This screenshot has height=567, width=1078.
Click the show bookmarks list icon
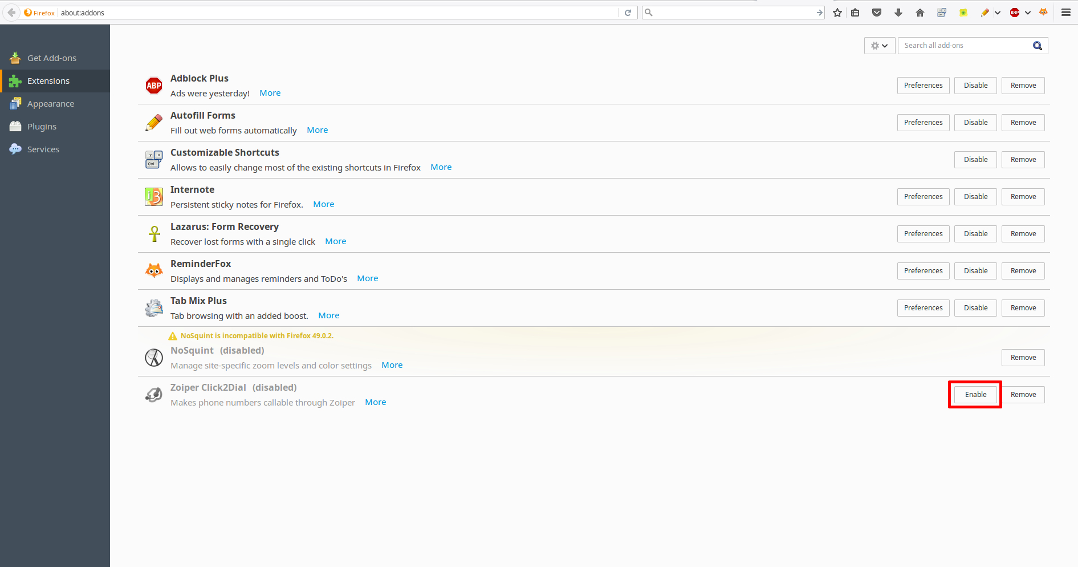855,13
